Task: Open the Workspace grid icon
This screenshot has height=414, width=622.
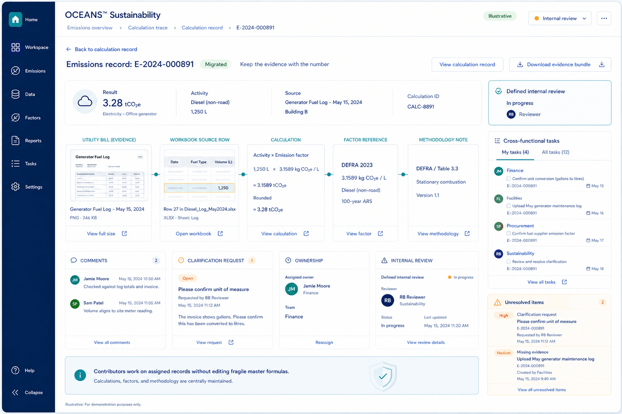Action: (15, 47)
